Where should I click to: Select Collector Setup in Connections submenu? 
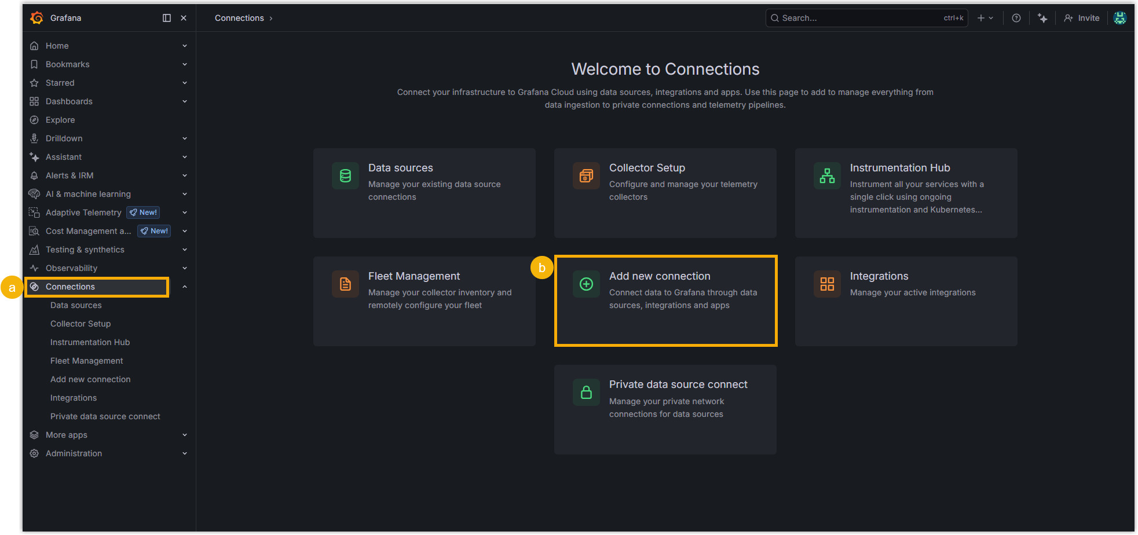(80, 324)
